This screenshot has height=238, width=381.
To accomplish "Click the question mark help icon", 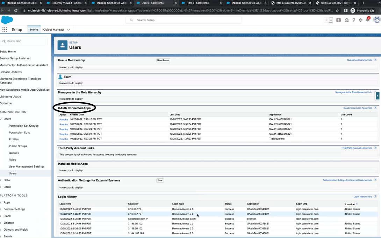I will click(x=353, y=20).
